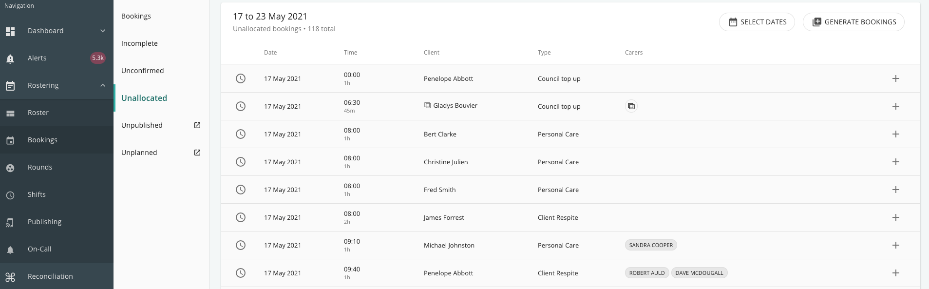929x289 pixels.
Task: Click the Alerts bell icon in sidebar
Action: tap(10, 59)
